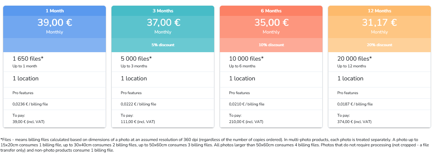Click the 10 000 files* entry

[x=246, y=59]
